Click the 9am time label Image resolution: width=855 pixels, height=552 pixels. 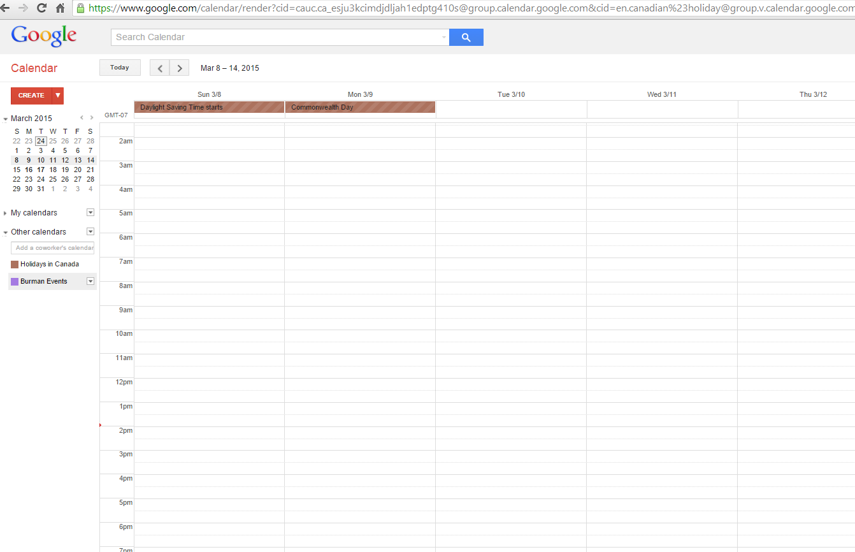126,310
